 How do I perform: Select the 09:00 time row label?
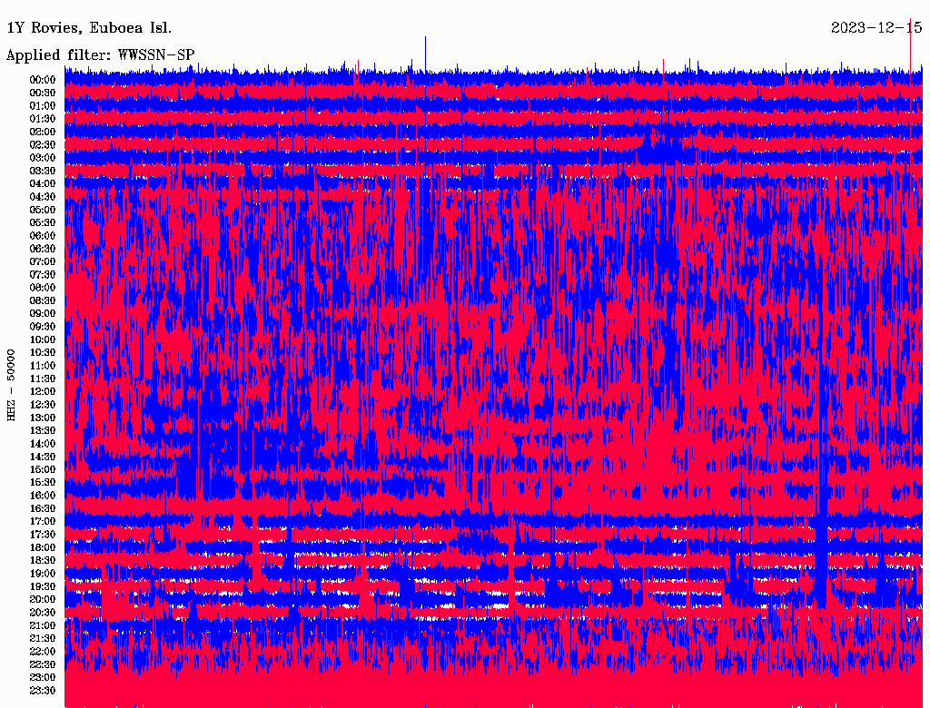(x=43, y=313)
